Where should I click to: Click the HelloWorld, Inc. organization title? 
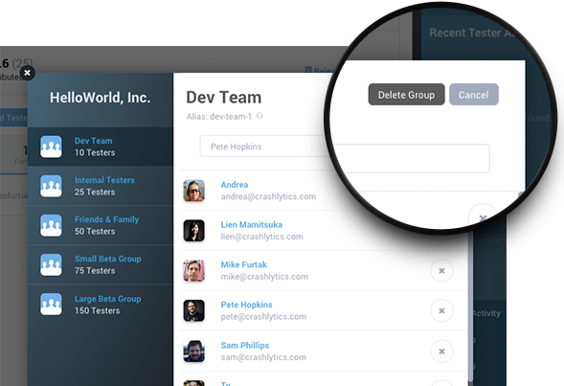(100, 98)
